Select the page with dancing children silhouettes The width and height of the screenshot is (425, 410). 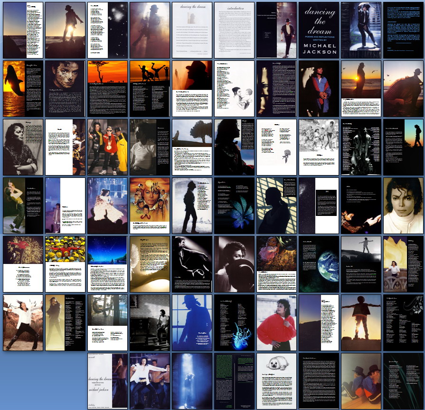coord(150,88)
